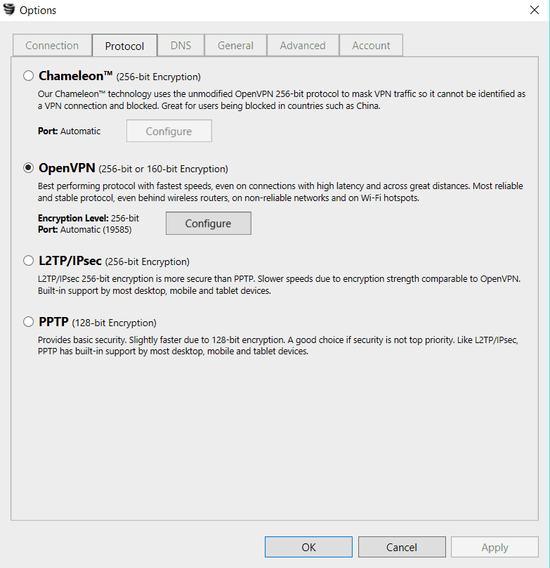The height and width of the screenshot is (568, 550).
Task: Click Configure under Chameleon
Action: pos(169,131)
